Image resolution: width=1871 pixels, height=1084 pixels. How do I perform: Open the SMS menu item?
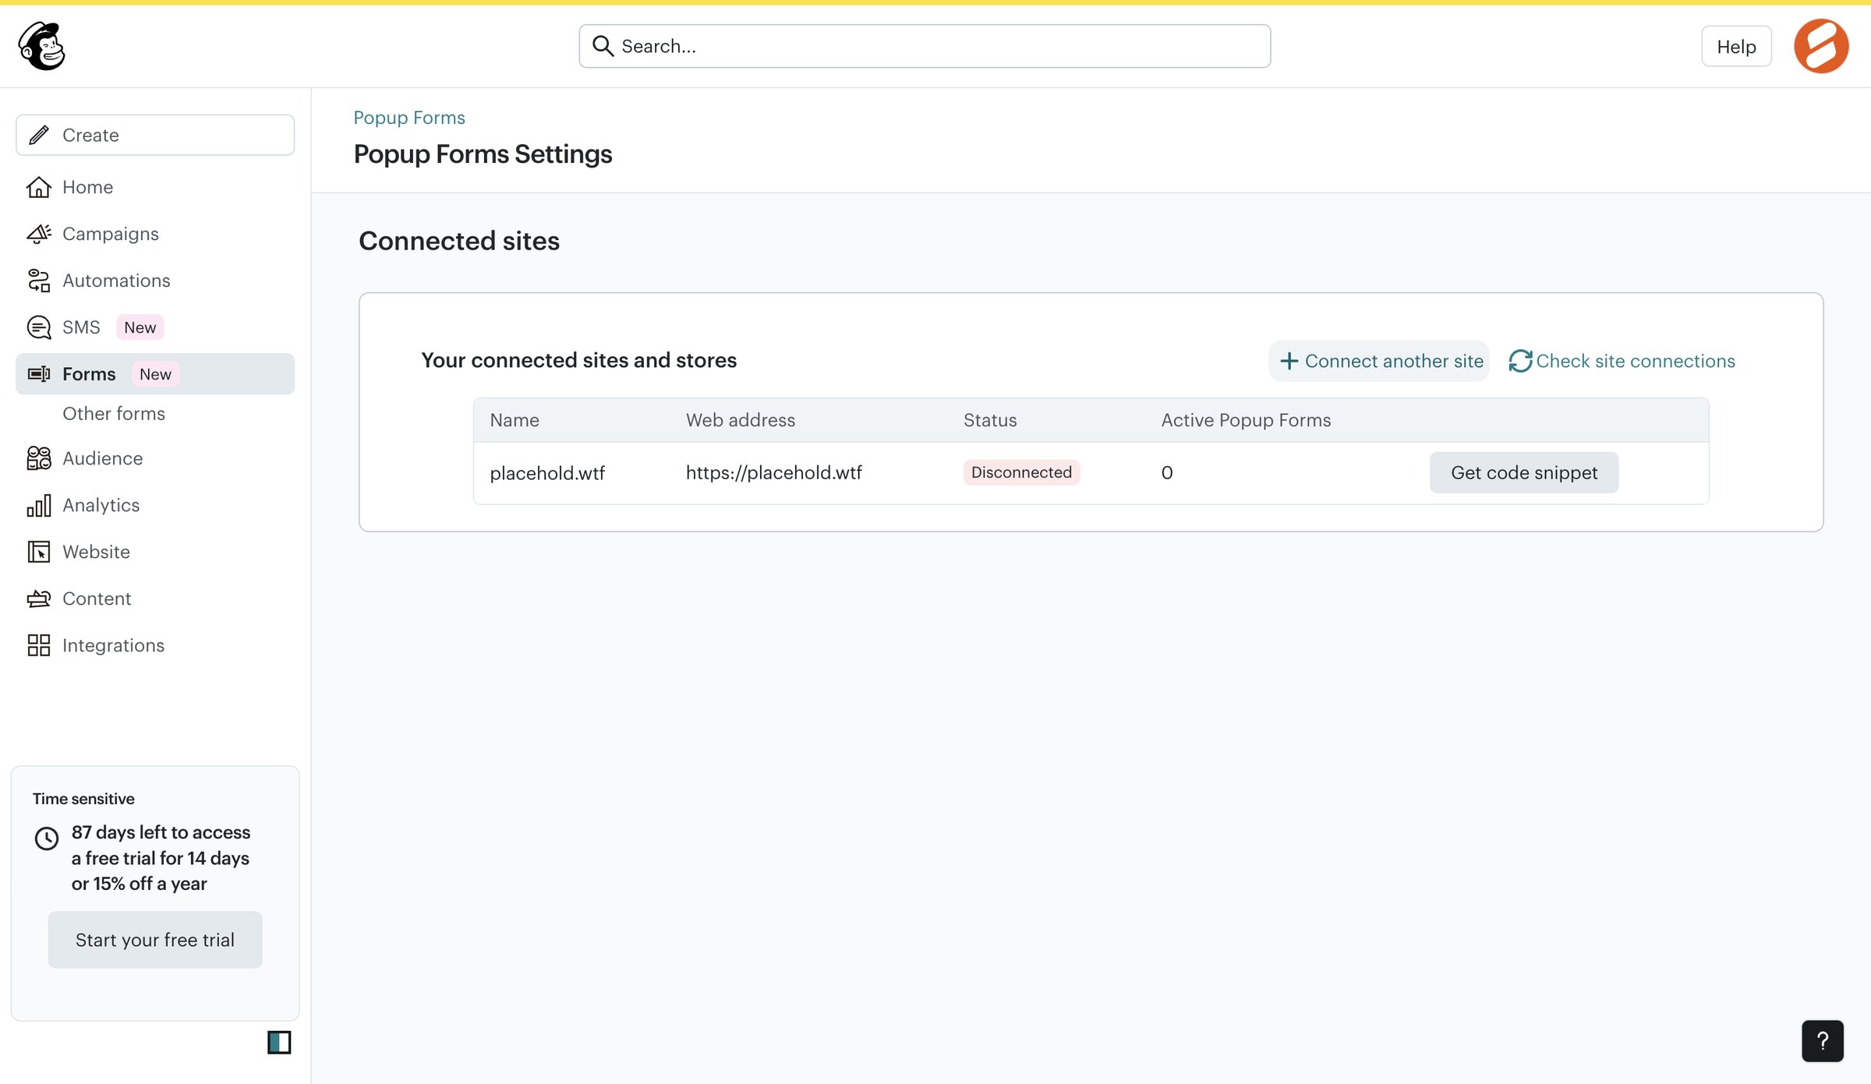pyautogui.click(x=155, y=327)
